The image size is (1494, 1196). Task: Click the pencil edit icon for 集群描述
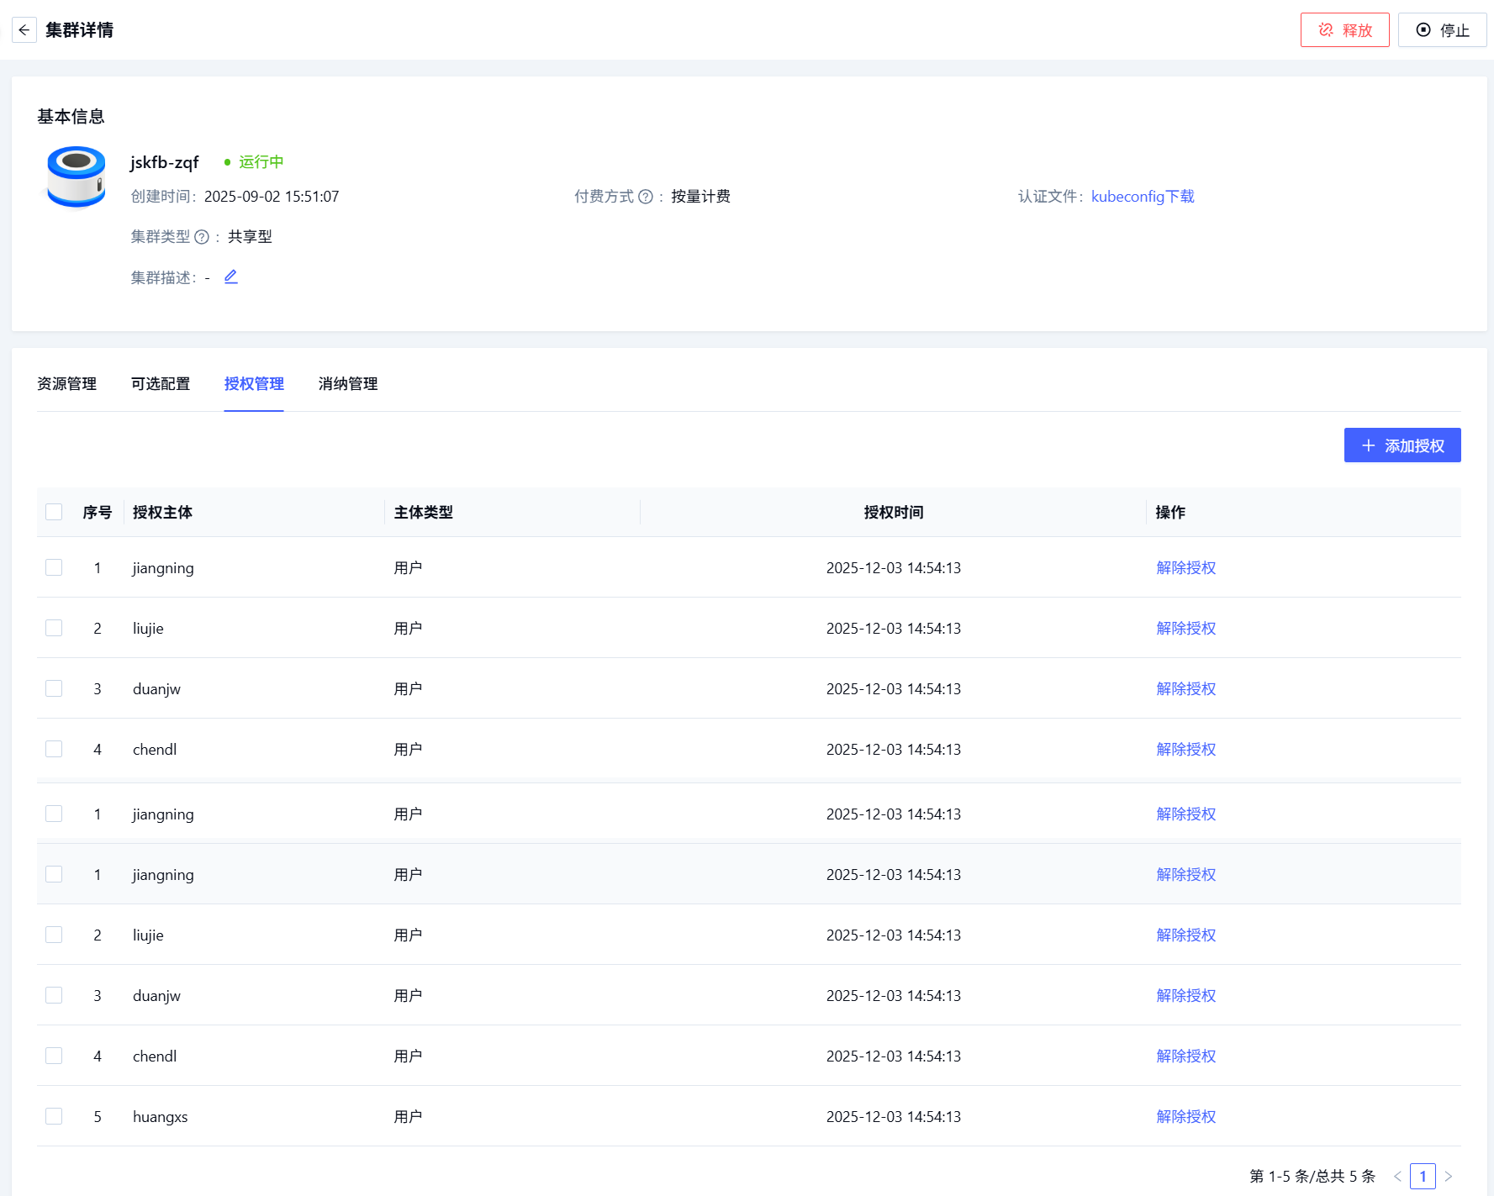pyautogui.click(x=231, y=277)
